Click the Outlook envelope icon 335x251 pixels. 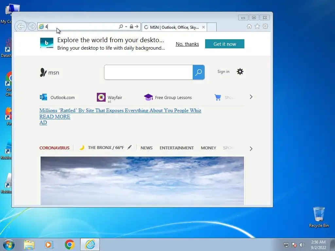pos(44,97)
